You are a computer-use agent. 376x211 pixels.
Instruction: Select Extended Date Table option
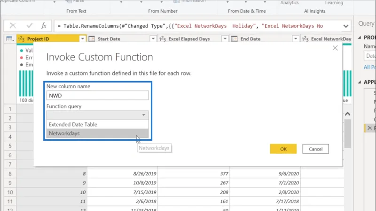click(x=98, y=124)
